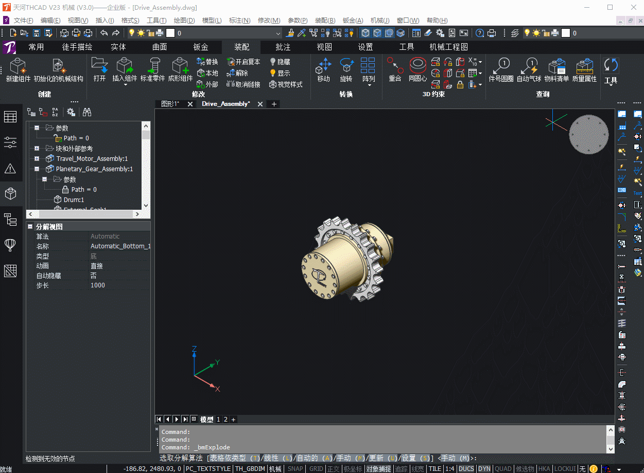Click the 重合 coincident constraint icon
Image resolution: width=644 pixels, height=473 pixels.
click(395, 70)
